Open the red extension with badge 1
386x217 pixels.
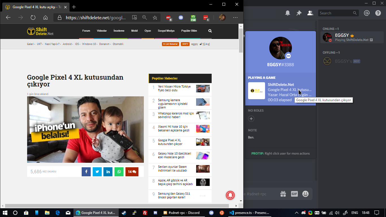pos(206,18)
